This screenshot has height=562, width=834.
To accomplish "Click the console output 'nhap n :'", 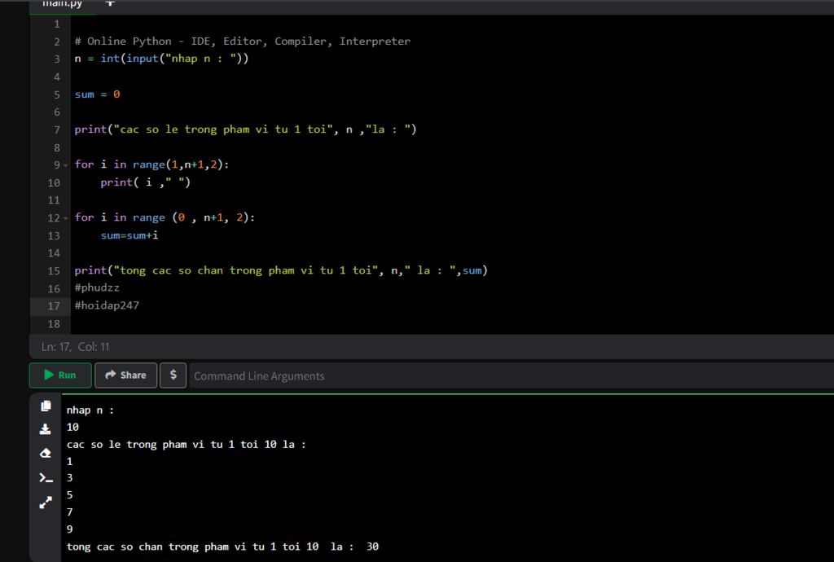I will click(90, 410).
